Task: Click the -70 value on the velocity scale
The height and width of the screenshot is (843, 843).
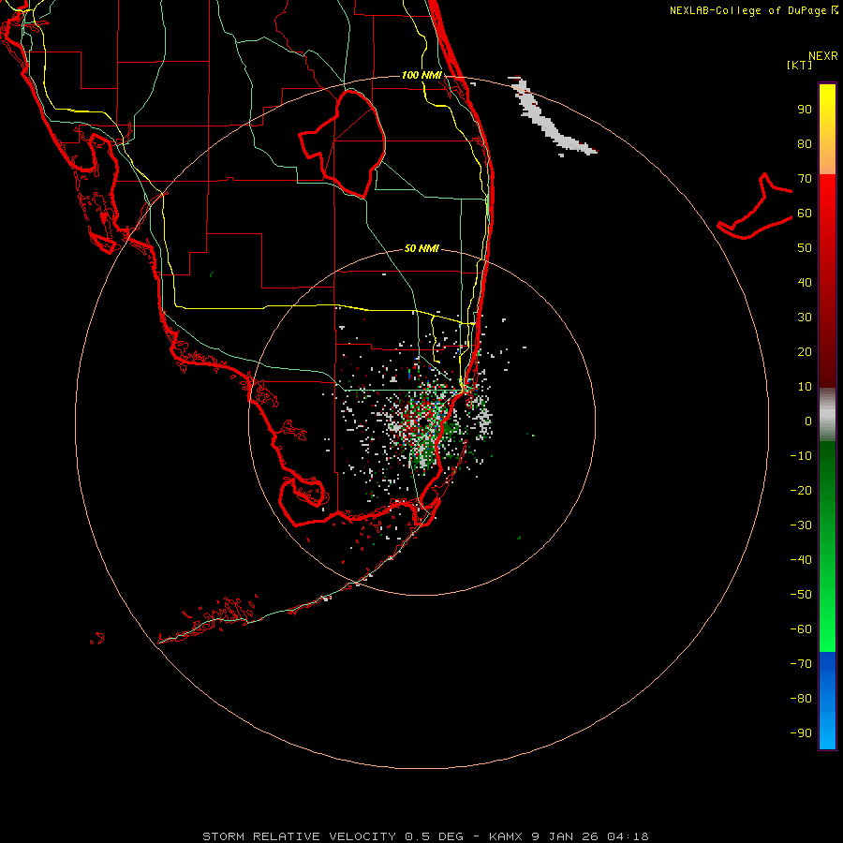Action: pos(801,664)
